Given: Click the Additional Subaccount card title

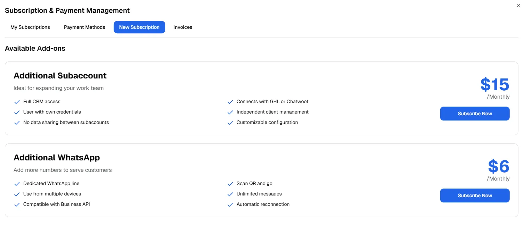Looking at the screenshot, I should click(x=60, y=76).
